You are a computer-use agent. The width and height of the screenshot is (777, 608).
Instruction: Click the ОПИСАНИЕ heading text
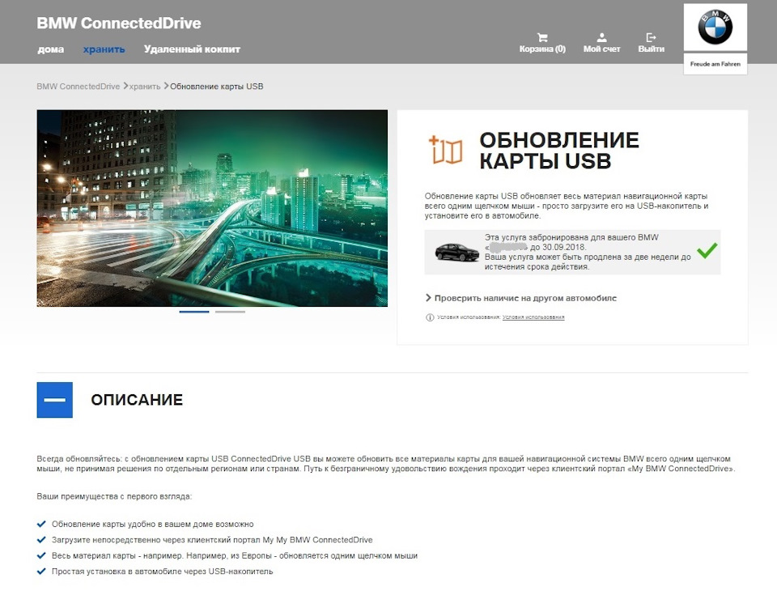[137, 400]
